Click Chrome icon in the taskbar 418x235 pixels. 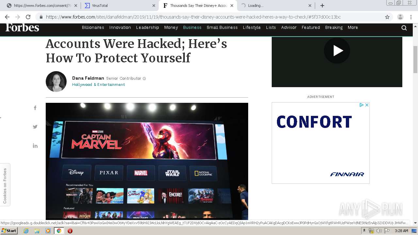click(x=59, y=231)
